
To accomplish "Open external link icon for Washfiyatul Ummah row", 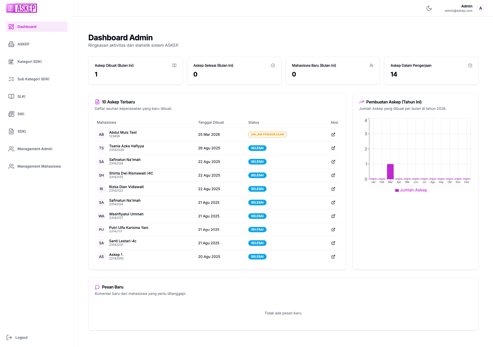I will coord(333,216).
